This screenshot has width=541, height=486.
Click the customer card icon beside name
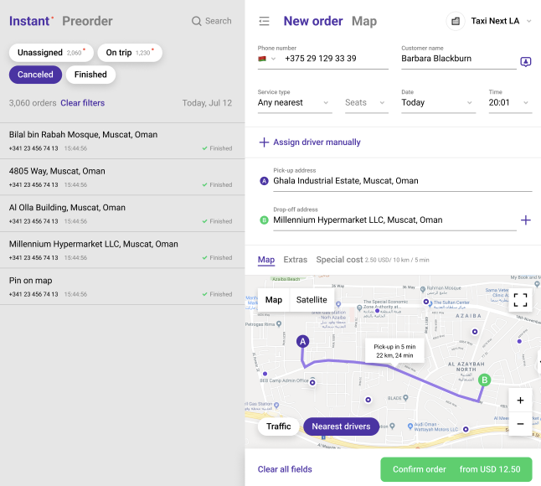(x=525, y=61)
